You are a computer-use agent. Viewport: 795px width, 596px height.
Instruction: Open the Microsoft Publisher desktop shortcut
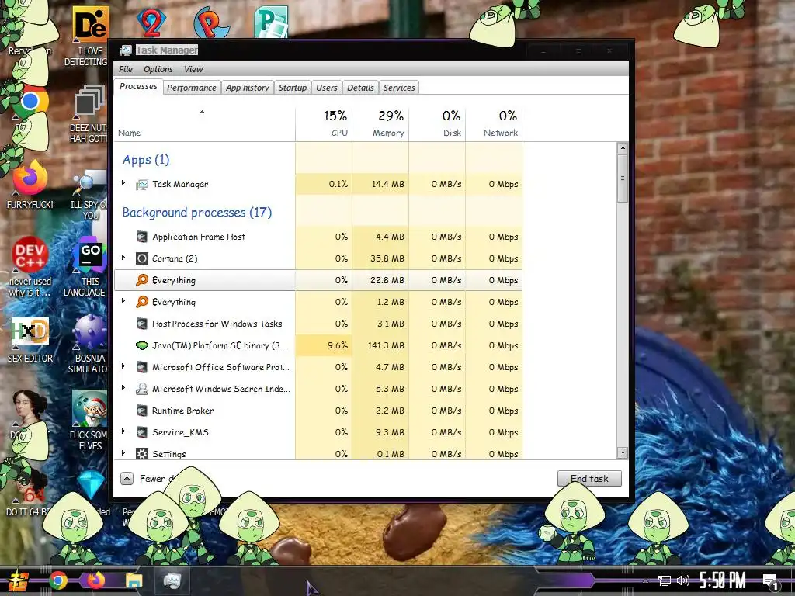pos(272,23)
